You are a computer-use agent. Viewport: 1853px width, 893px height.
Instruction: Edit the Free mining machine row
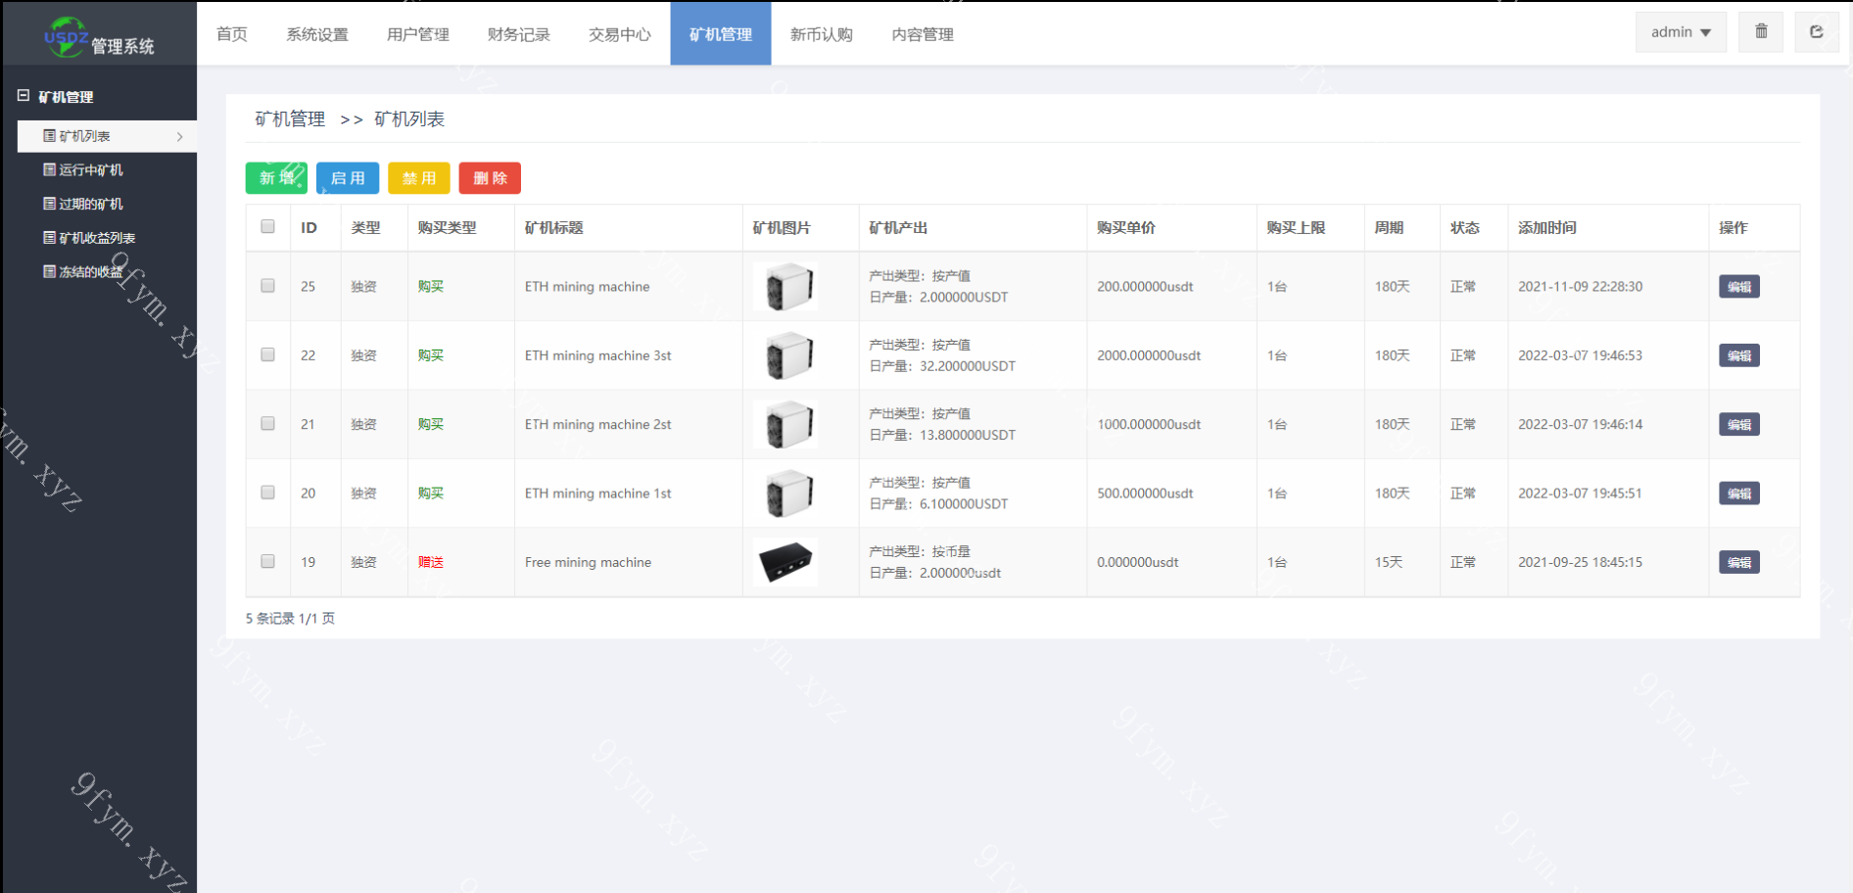click(x=1739, y=562)
